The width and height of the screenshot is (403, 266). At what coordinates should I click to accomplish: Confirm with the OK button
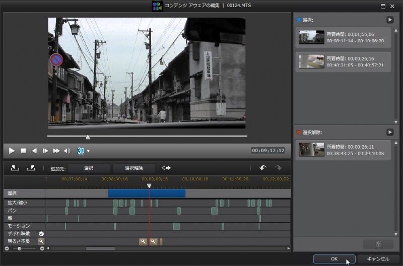pos(334,258)
